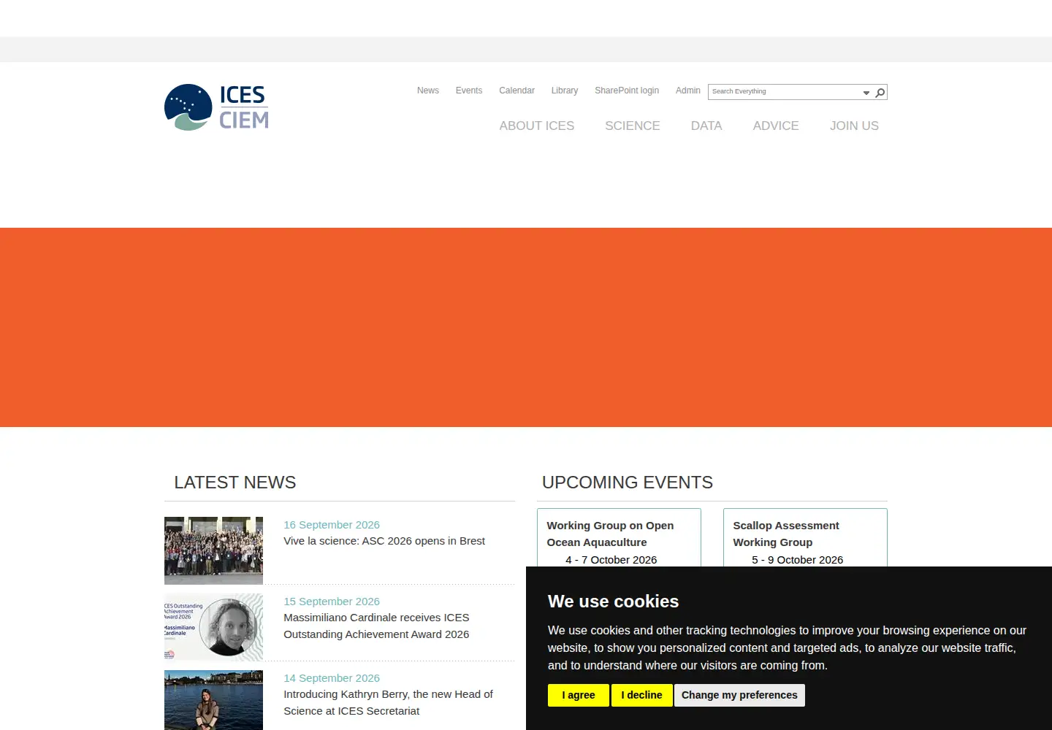Click the date '14 September 2026'
1052x730 pixels.
point(332,678)
